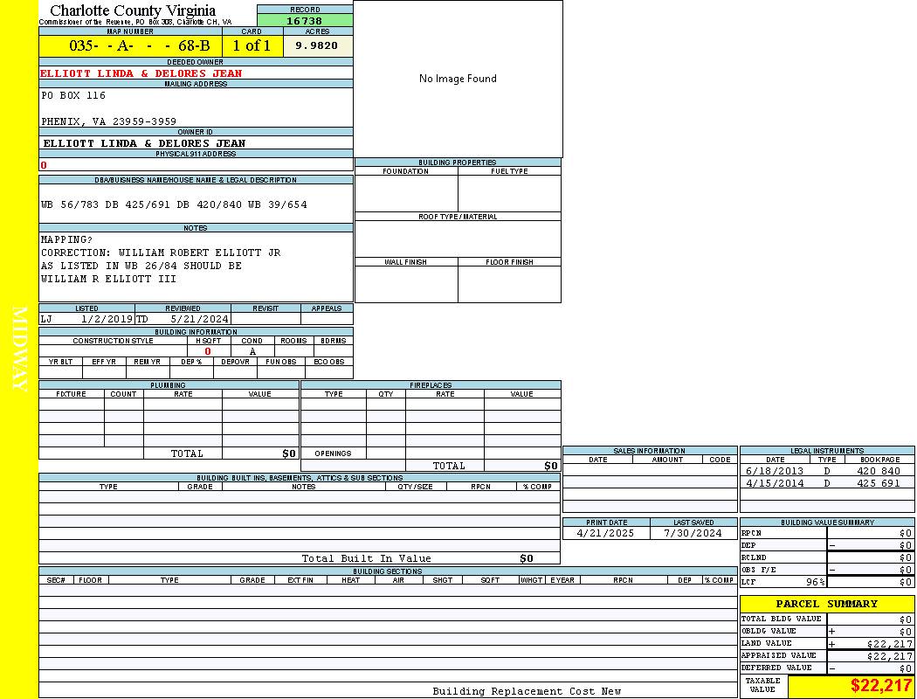The image size is (917, 699).
Task: Click the notes text about William Robert Elliott
Action: click(x=161, y=253)
